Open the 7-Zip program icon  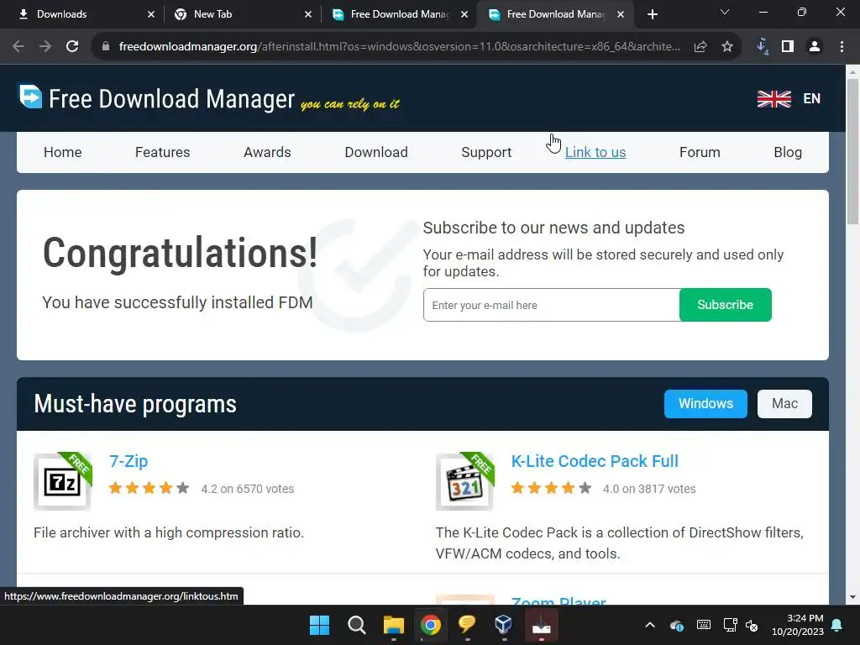62,481
